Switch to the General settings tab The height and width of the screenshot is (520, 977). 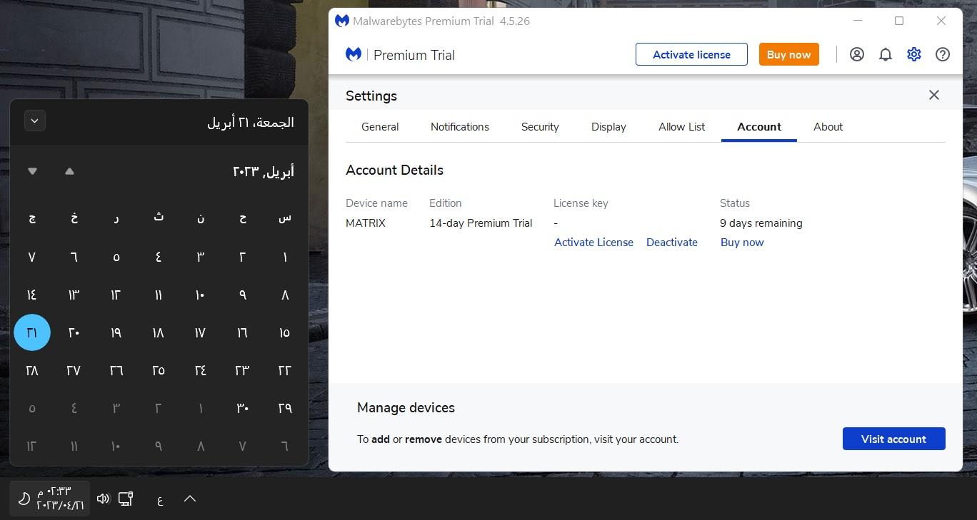(380, 127)
